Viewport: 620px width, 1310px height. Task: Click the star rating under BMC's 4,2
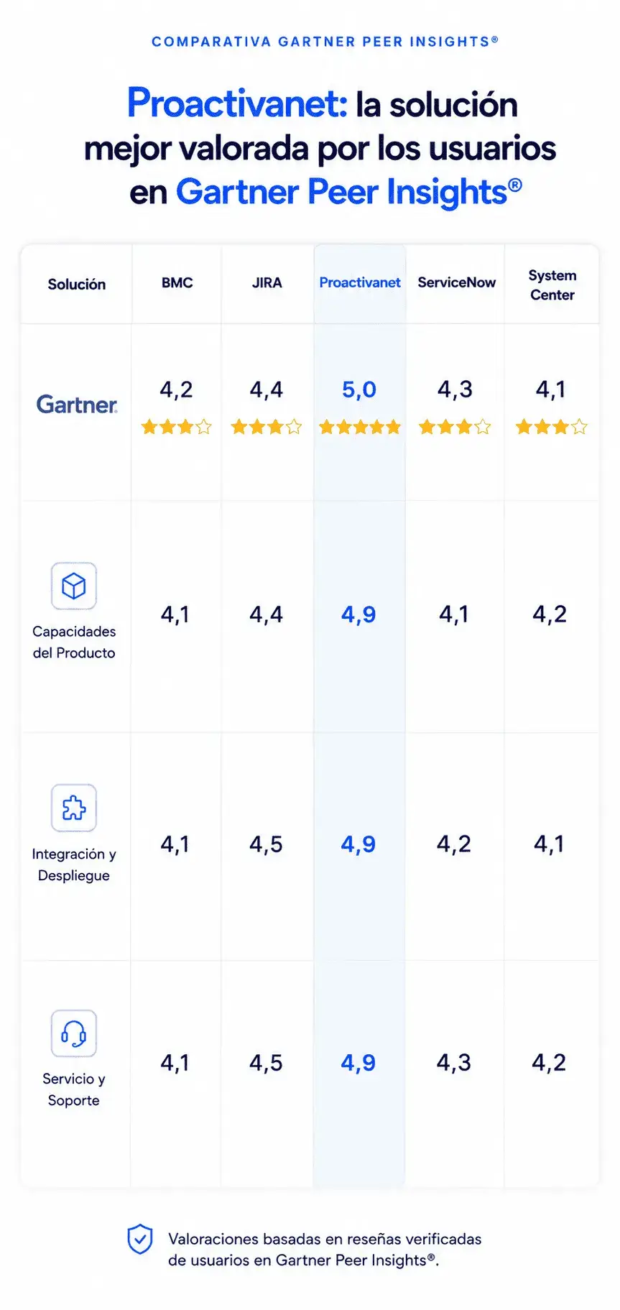pos(177,427)
